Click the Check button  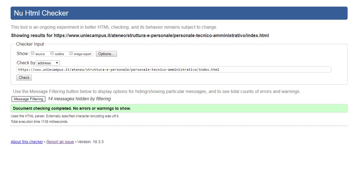point(24,78)
